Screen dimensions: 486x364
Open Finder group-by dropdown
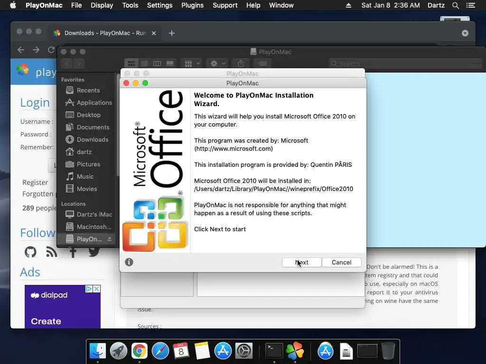coord(192,64)
